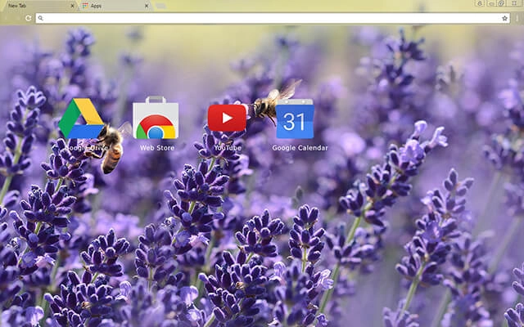Close the New Tab tab
524x327 pixels.
click(73, 6)
